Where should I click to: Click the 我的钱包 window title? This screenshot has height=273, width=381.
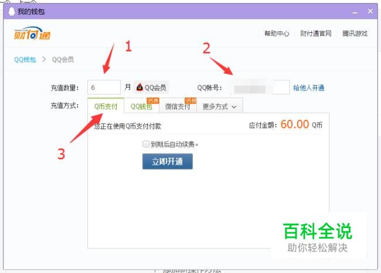tap(31, 11)
